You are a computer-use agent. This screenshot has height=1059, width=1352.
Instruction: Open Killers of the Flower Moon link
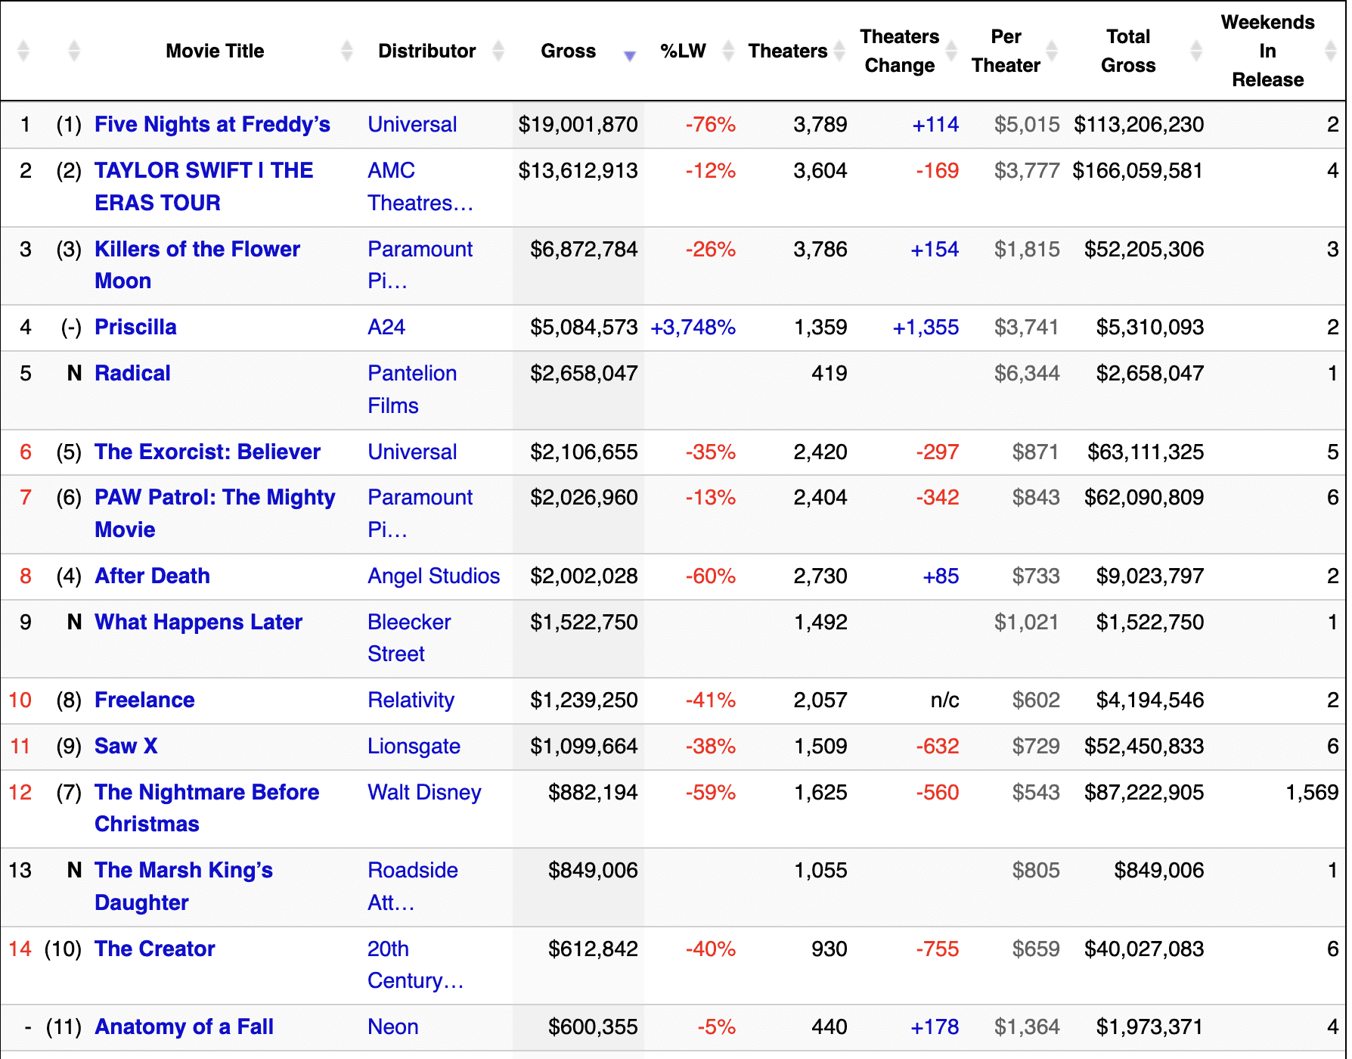point(197,265)
